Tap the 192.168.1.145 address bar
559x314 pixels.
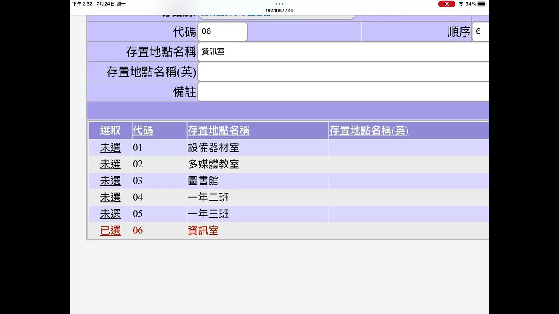[279, 10]
